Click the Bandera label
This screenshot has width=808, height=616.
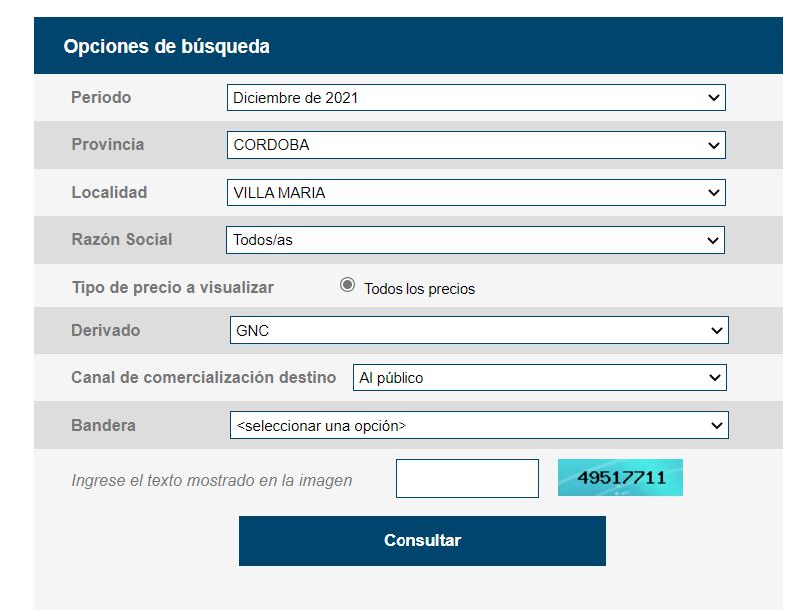click(103, 425)
